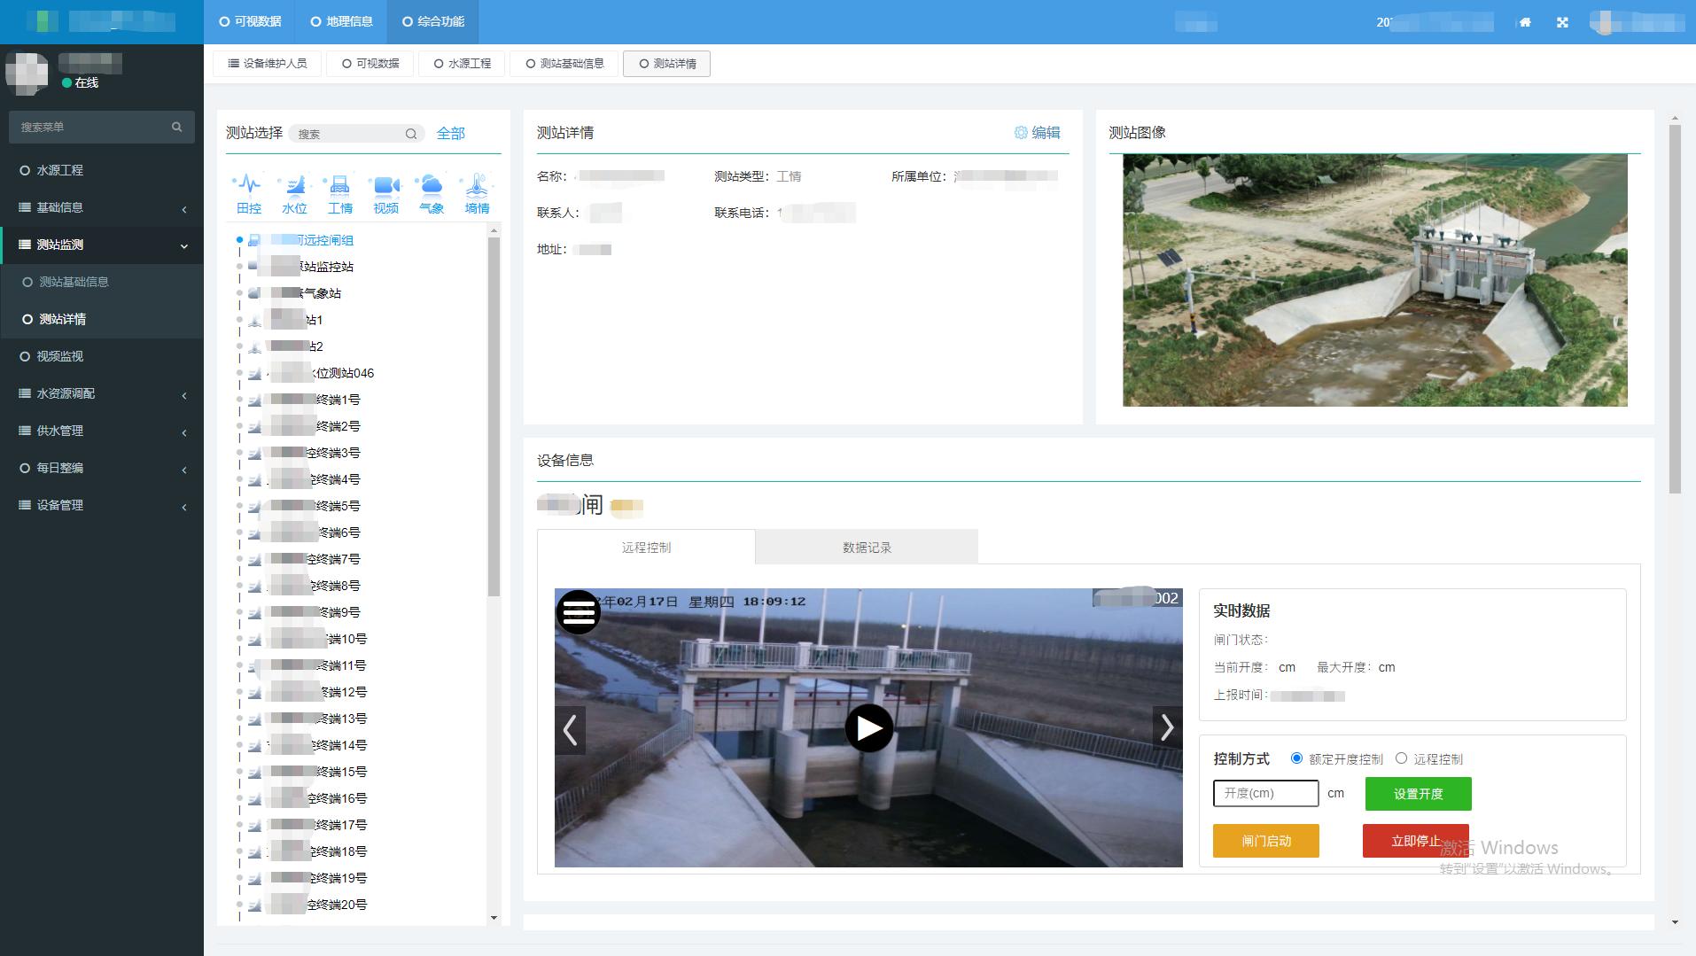The height and width of the screenshot is (956, 1696).
Task: Select tree node ending 终端20号
Action: (x=308, y=905)
